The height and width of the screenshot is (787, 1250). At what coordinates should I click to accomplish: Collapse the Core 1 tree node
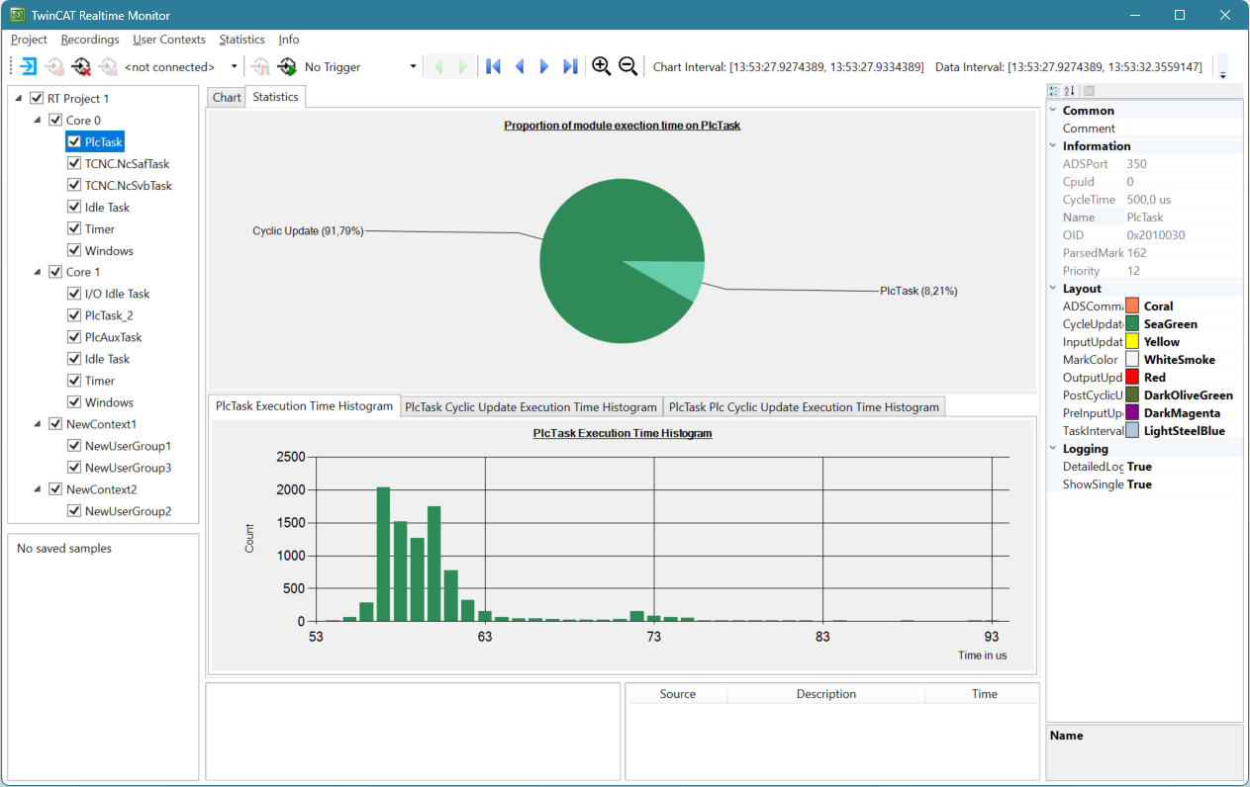(x=39, y=272)
